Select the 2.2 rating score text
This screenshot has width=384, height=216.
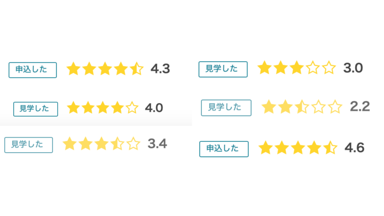point(360,107)
